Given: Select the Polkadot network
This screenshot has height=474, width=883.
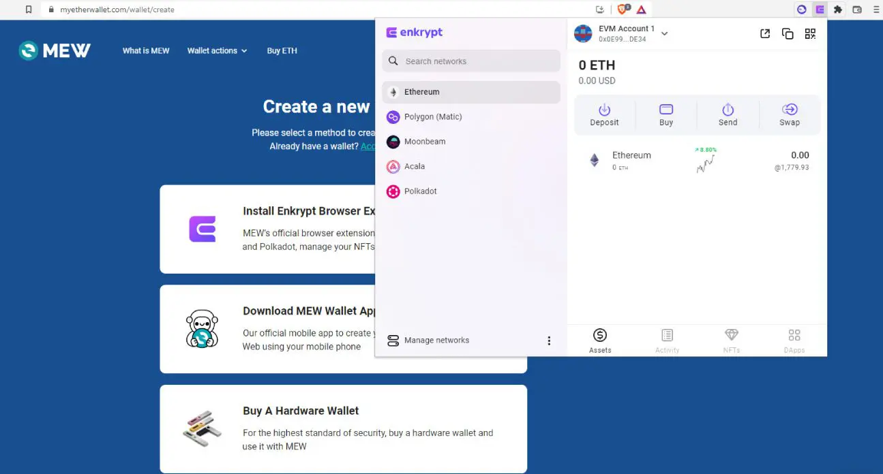Looking at the screenshot, I should pos(471,191).
